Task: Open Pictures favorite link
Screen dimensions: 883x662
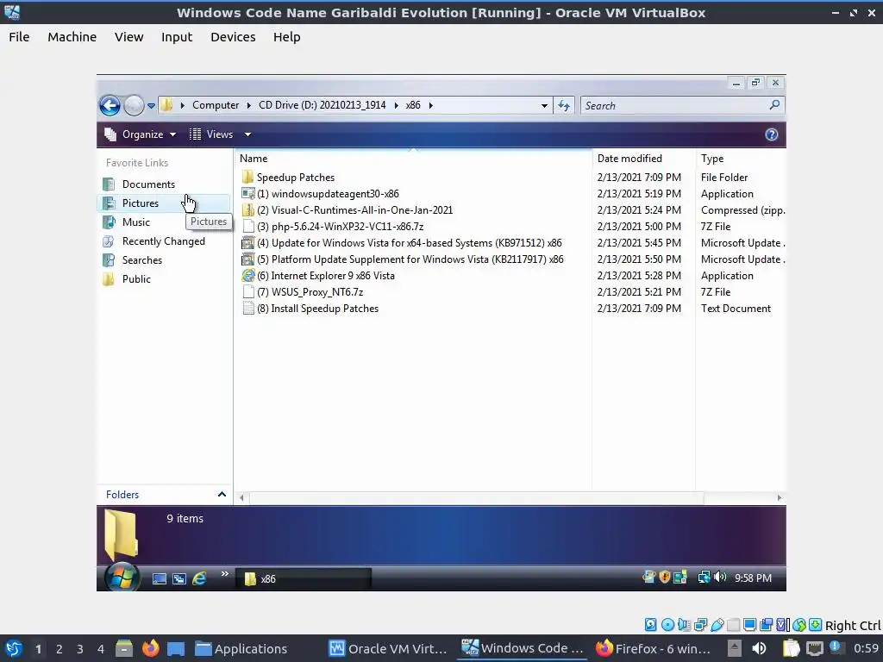Action: tap(141, 203)
